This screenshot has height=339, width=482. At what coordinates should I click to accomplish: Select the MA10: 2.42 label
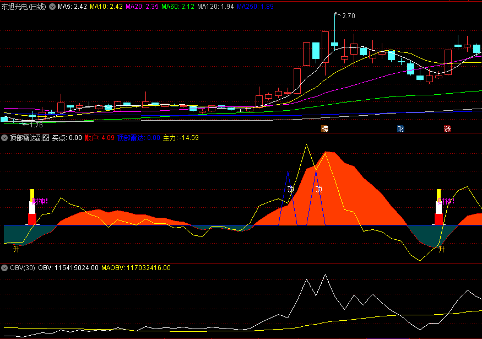coord(106,7)
